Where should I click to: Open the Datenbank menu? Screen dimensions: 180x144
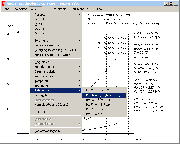pos(60,9)
